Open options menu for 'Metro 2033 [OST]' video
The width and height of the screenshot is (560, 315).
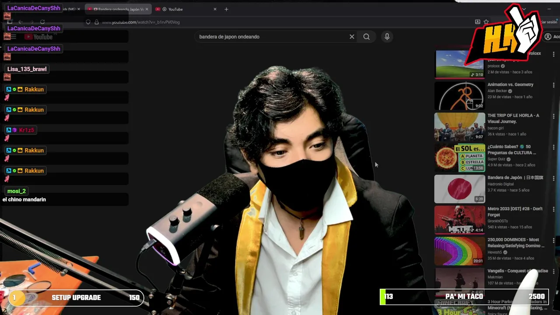[x=553, y=209]
